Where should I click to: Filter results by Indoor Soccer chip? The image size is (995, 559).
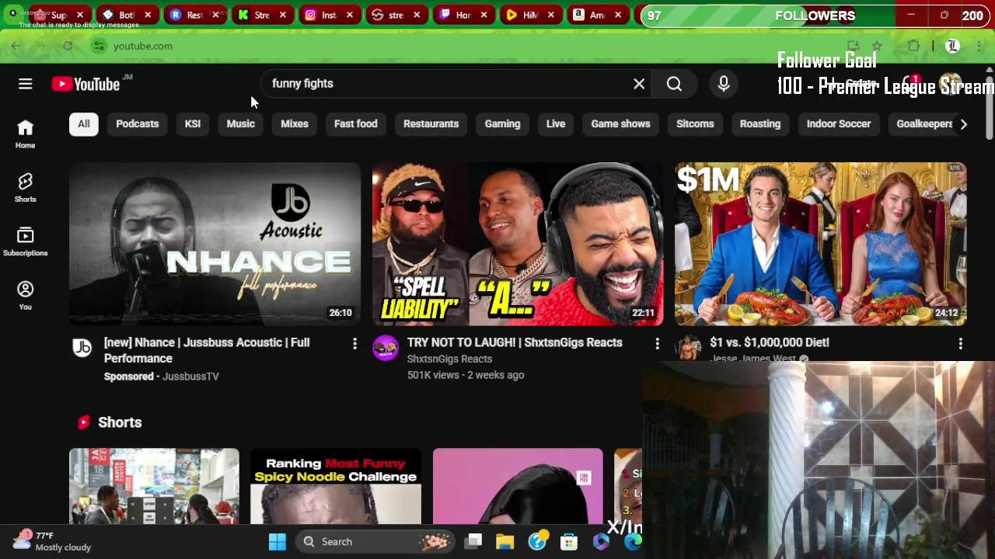pos(838,124)
